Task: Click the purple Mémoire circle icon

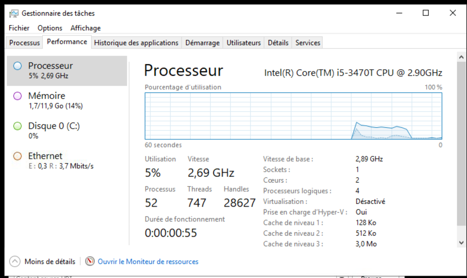Action: pyautogui.click(x=18, y=96)
